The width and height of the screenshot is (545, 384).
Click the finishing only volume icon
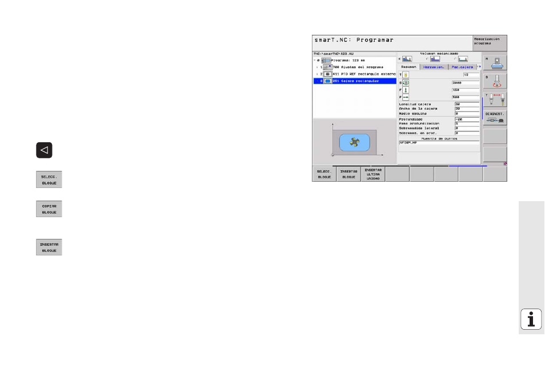463,59
